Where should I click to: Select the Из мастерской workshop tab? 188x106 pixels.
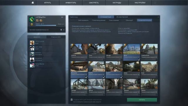(x=122, y=17)
